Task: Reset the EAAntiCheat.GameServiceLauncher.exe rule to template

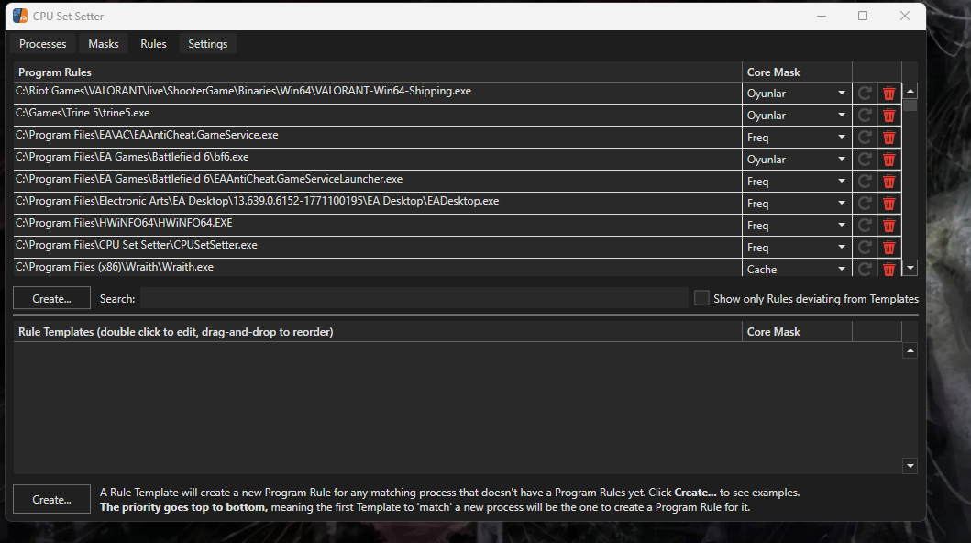Action: click(x=865, y=182)
